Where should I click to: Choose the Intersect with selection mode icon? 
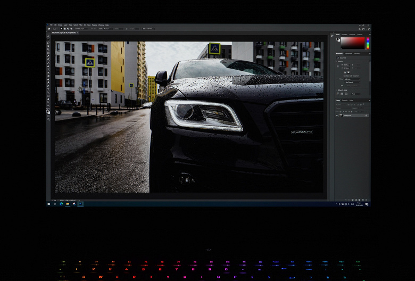[x=71, y=29]
